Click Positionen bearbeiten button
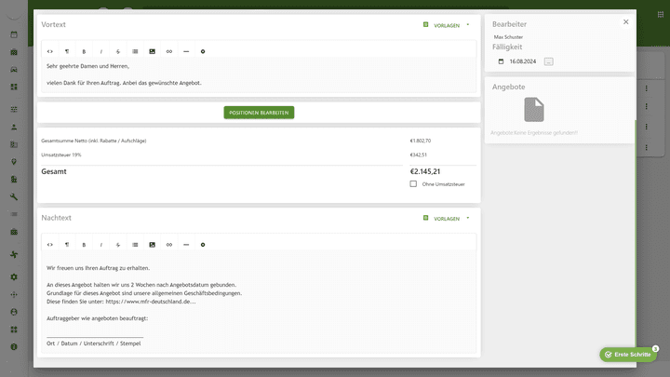670x377 pixels. 259,113
